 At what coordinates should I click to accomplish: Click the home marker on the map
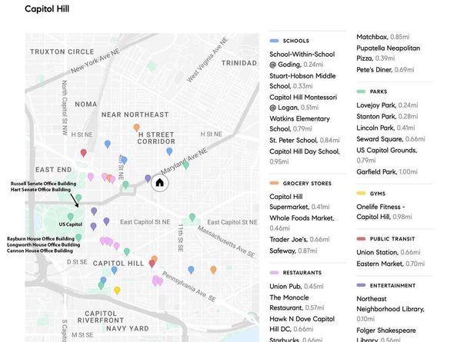click(x=159, y=183)
